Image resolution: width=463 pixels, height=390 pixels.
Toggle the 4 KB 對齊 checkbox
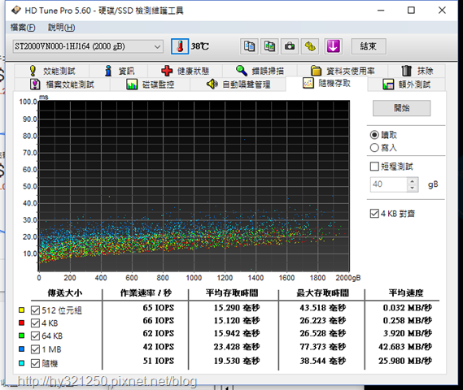pyautogui.click(x=374, y=214)
